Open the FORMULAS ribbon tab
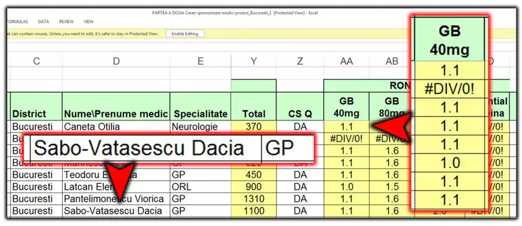Screen dimensions: 522x226 pos(17,22)
